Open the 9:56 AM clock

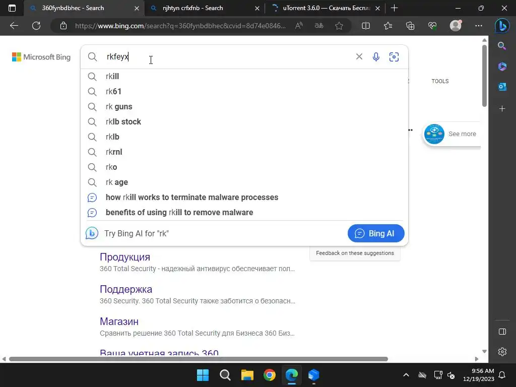[x=479, y=375]
